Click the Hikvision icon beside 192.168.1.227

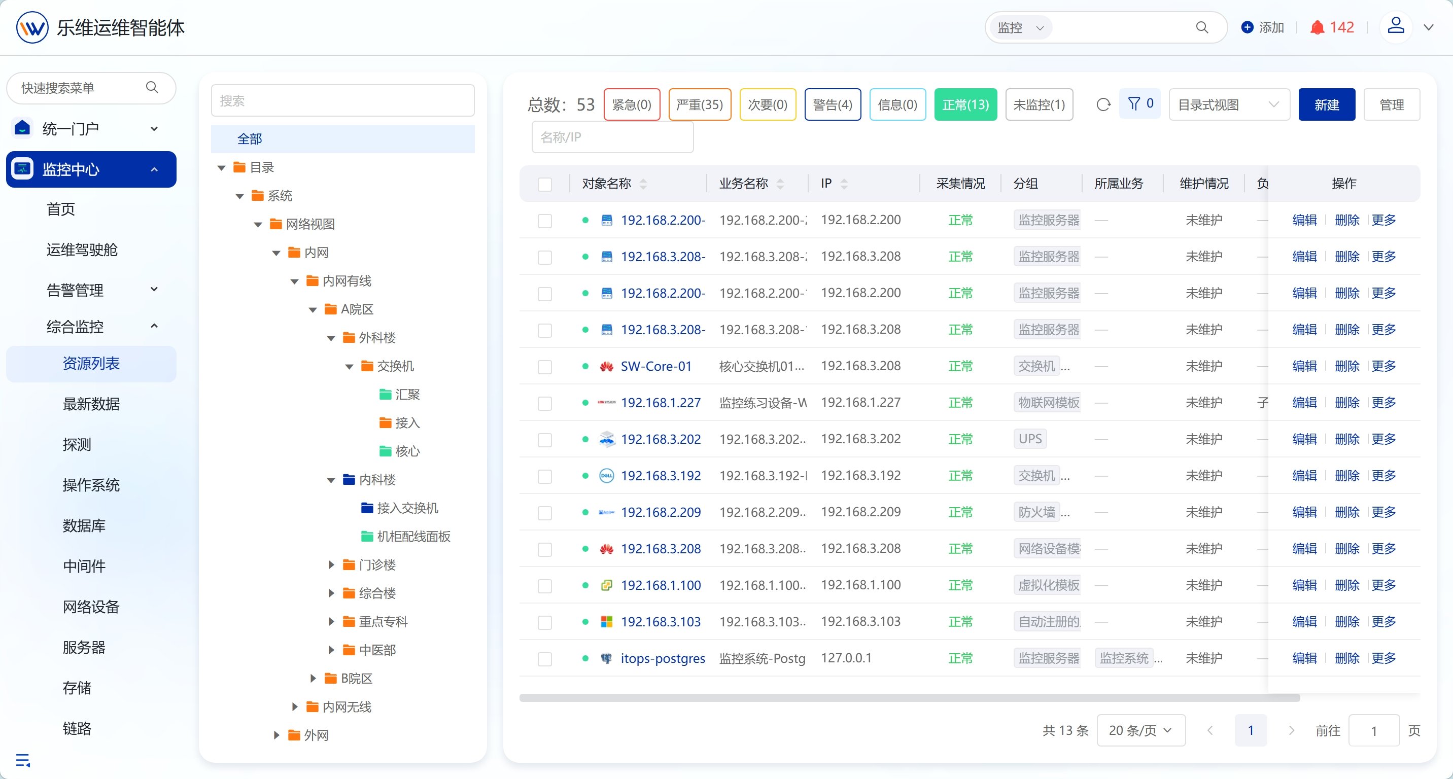pyautogui.click(x=606, y=403)
